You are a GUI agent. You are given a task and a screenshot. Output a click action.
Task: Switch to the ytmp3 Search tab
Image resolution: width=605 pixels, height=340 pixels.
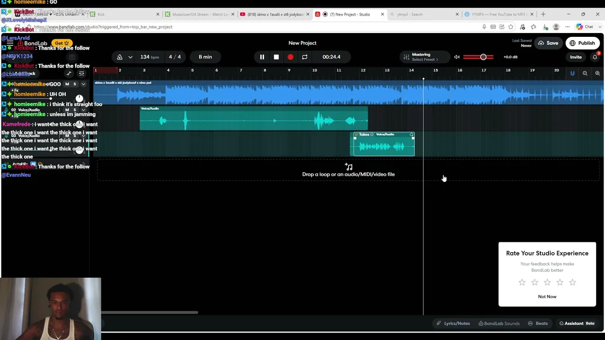(x=424, y=14)
